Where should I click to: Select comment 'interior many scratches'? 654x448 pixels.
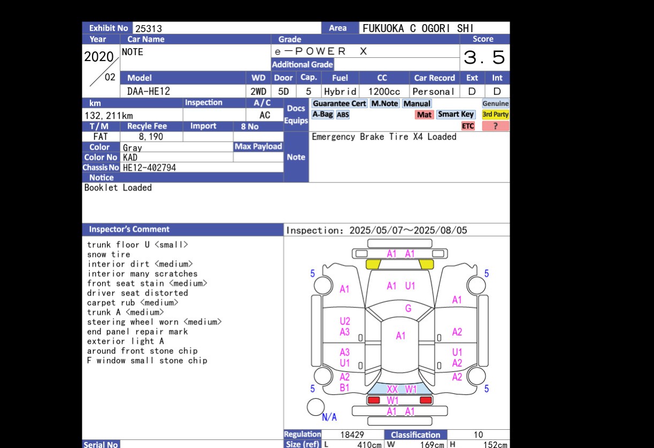[x=142, y=274]
